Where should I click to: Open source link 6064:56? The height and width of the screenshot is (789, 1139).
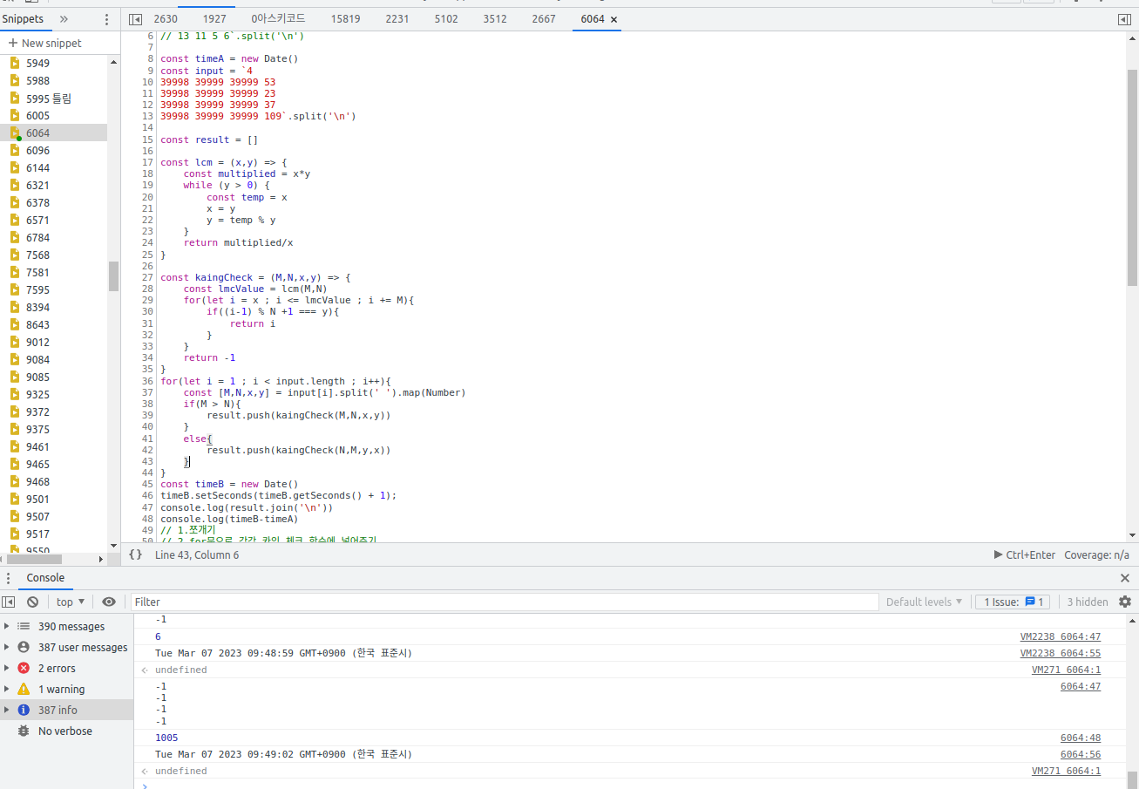1081,754
